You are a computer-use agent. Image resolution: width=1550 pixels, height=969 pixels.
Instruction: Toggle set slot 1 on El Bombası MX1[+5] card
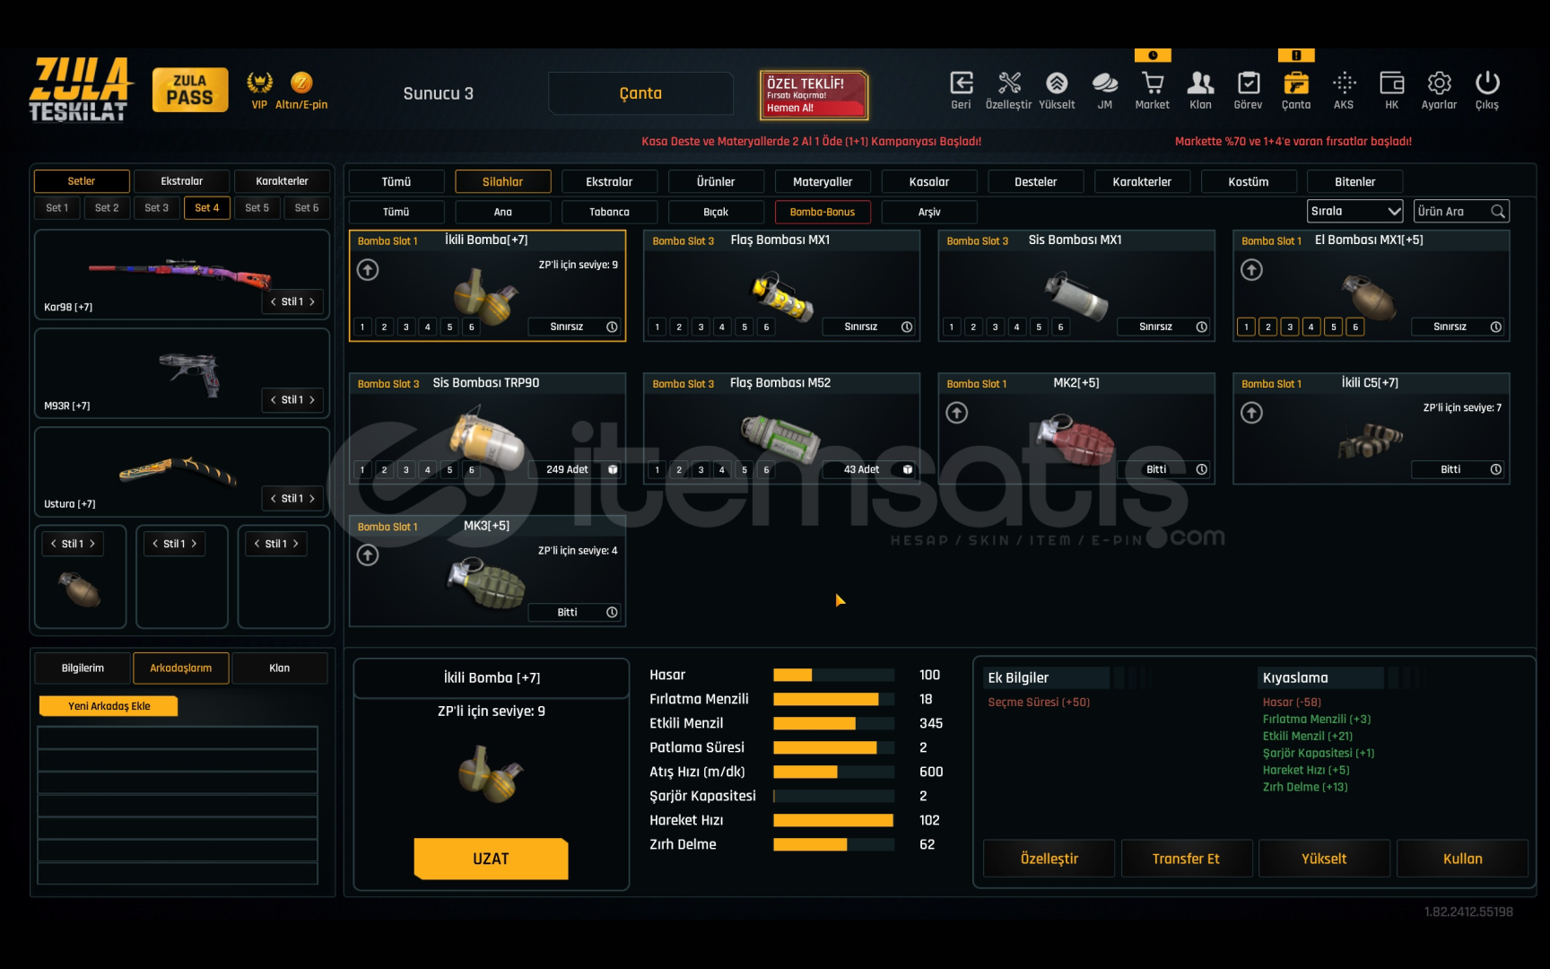pyautogui.click(x=1246, y=327)
